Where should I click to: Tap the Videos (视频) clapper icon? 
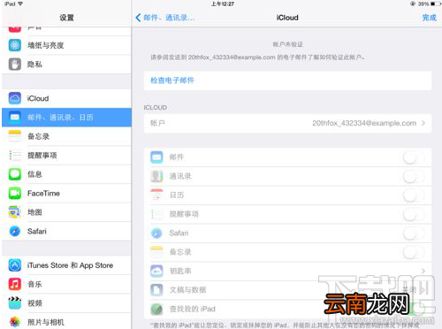pyautogui.click(x=15, y=303)
